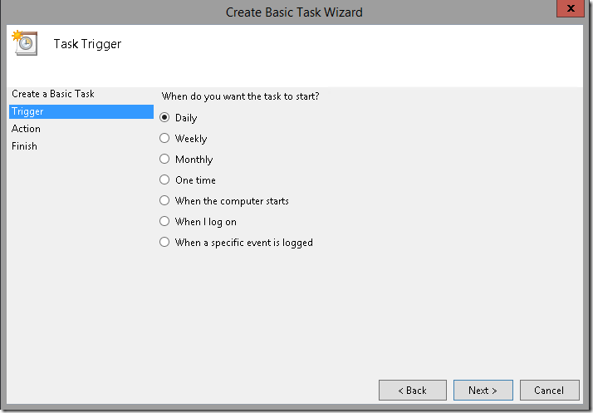This screenshot has width=593, height=413.
Task: Open the Trigger step in sidebar
Action: [81, 111]
